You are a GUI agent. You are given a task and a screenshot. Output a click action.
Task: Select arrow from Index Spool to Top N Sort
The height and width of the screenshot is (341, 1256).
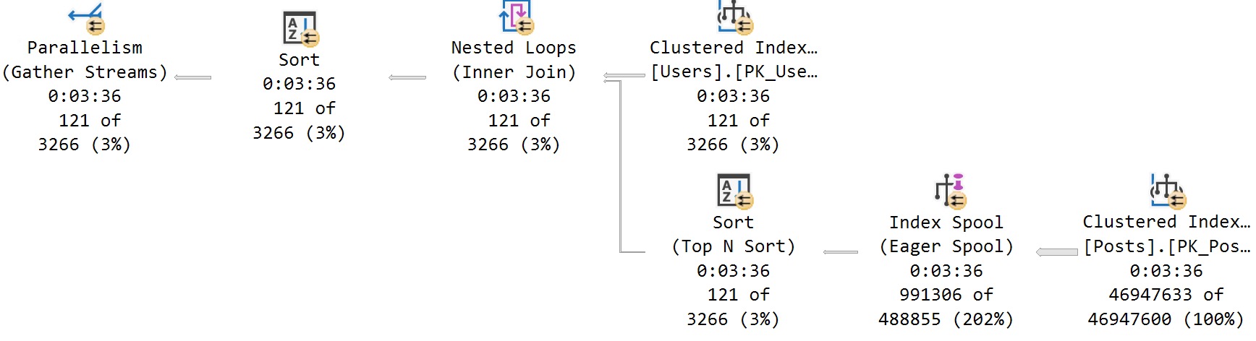pos(841,252)
